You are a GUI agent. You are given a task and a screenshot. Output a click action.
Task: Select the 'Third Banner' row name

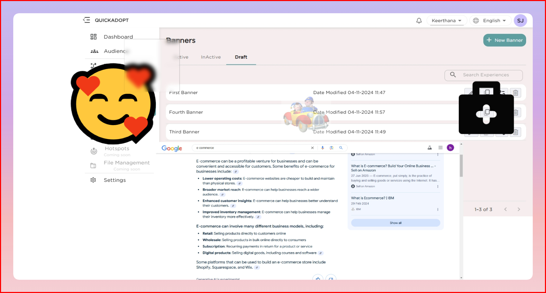click(184, 132)
